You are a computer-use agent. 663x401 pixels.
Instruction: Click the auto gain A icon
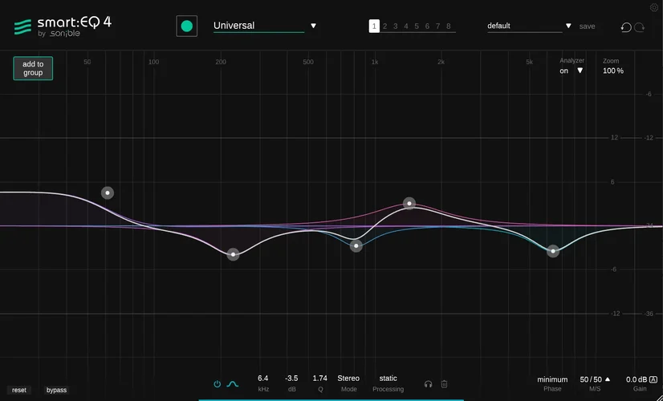pyautogui.click(x=653, y=379)
